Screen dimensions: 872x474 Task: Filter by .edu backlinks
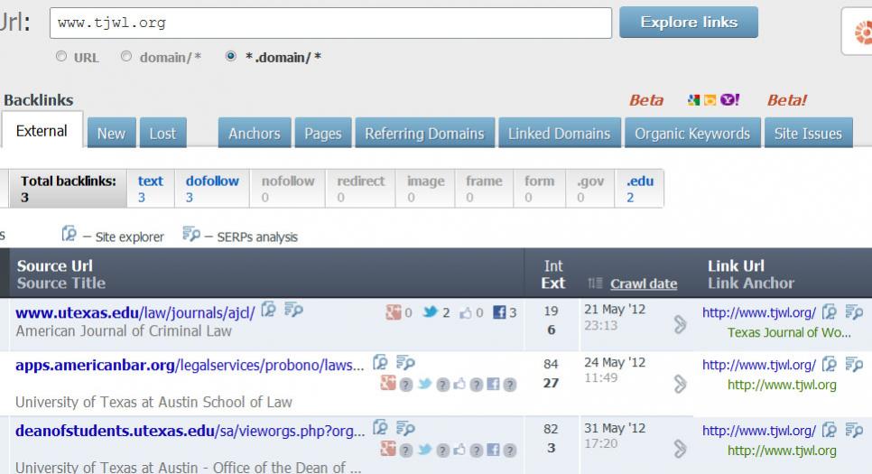[x=639, y=189]
